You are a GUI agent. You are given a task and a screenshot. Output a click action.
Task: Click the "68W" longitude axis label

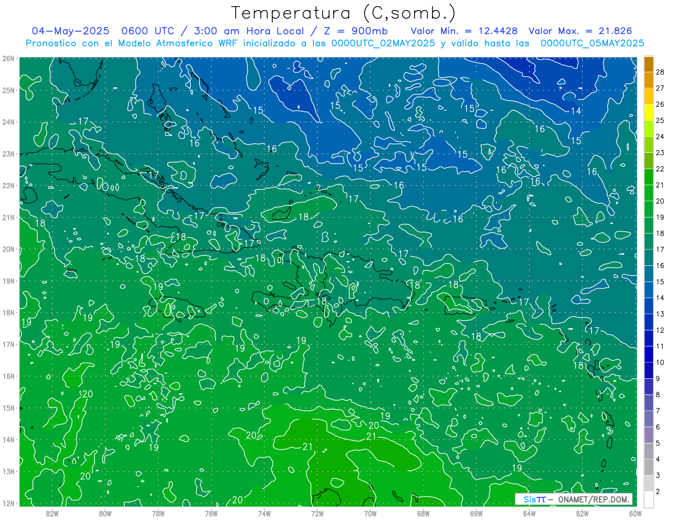click(x=424, y=513)
